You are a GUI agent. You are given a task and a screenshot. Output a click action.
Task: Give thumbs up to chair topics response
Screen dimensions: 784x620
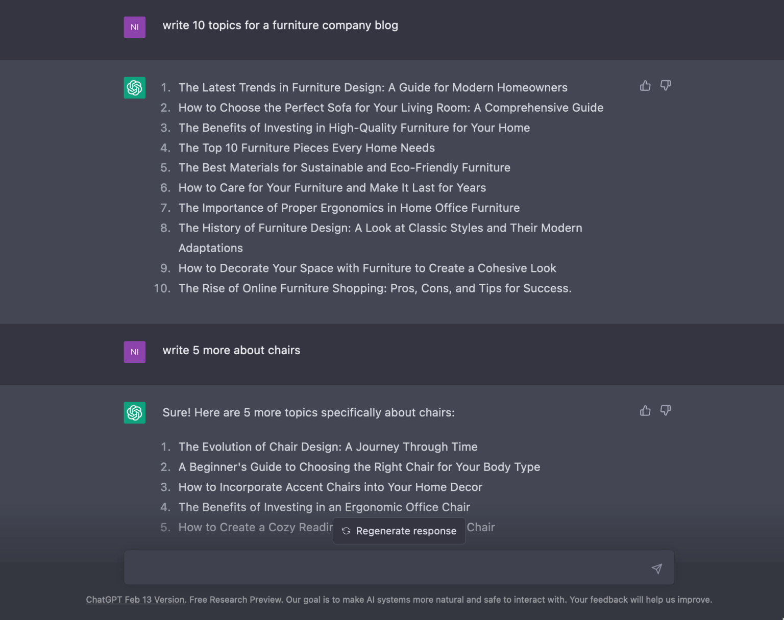645,411
